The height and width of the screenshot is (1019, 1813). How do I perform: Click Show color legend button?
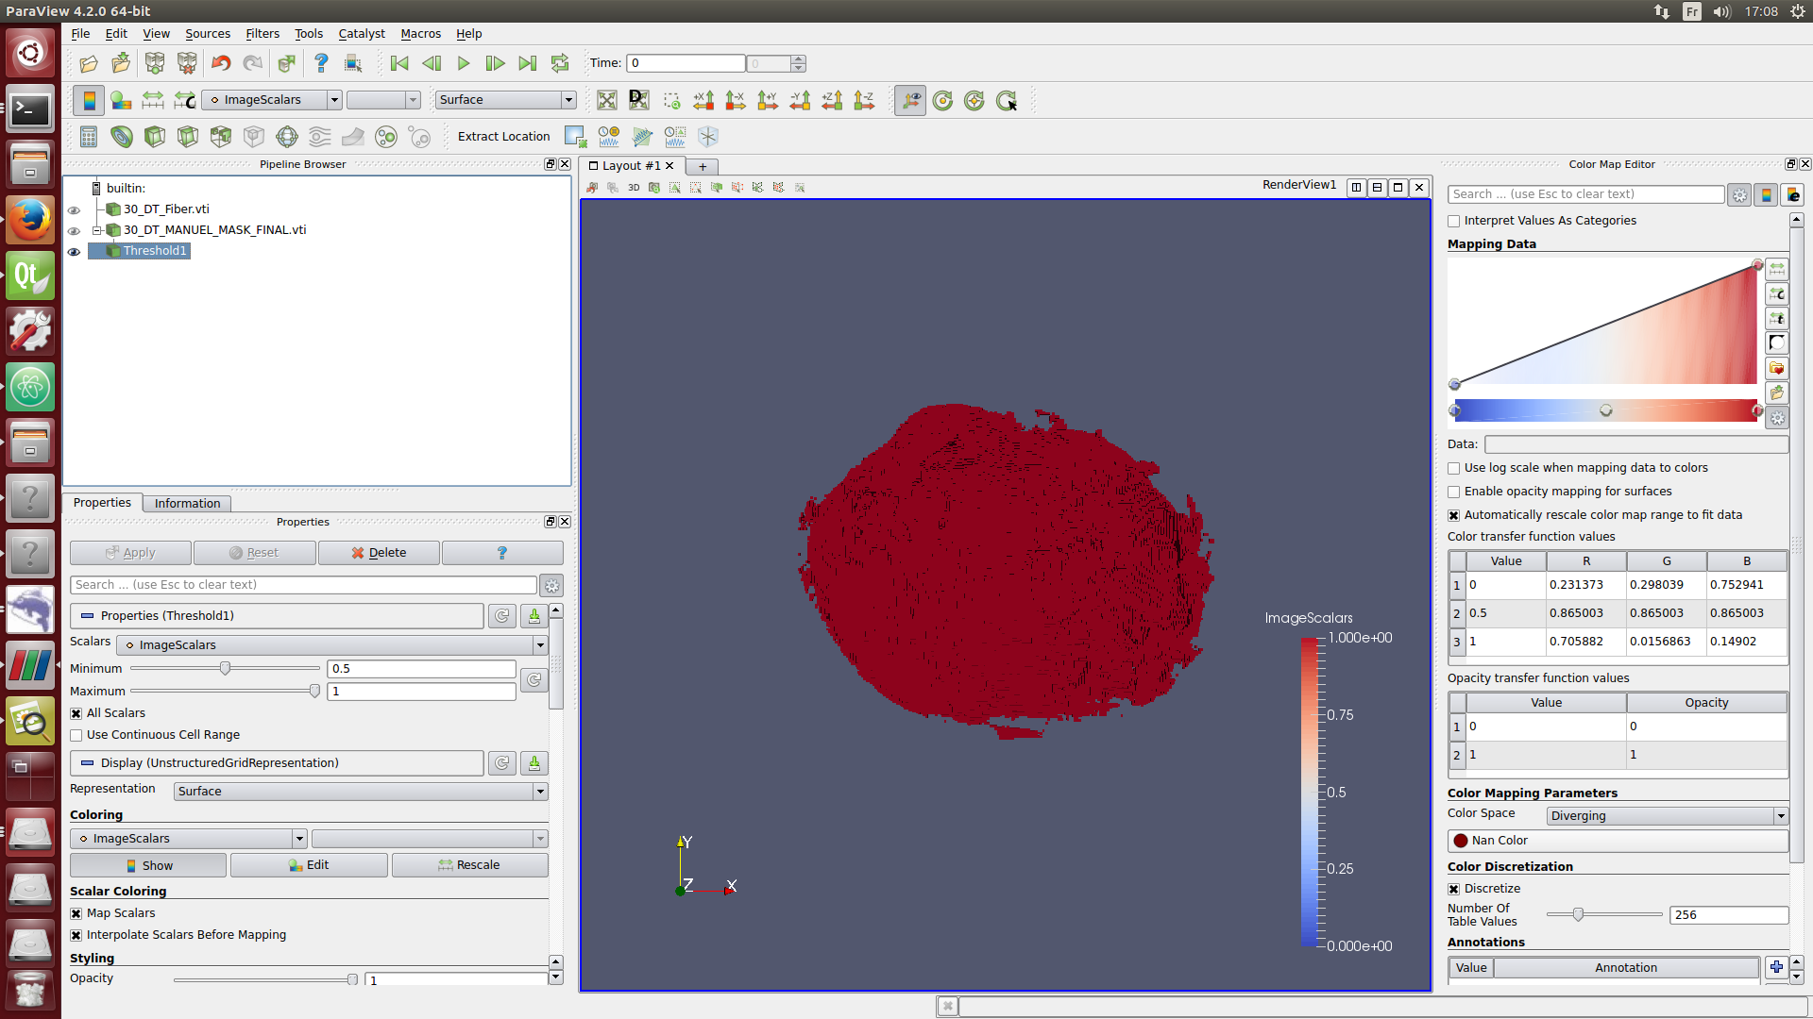pos(148,865)
